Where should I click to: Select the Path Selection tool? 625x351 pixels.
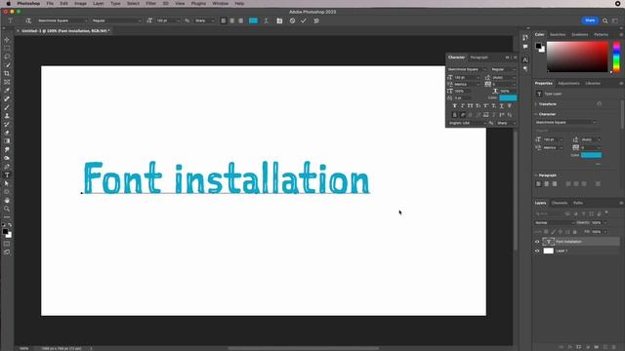coord(7,183)
